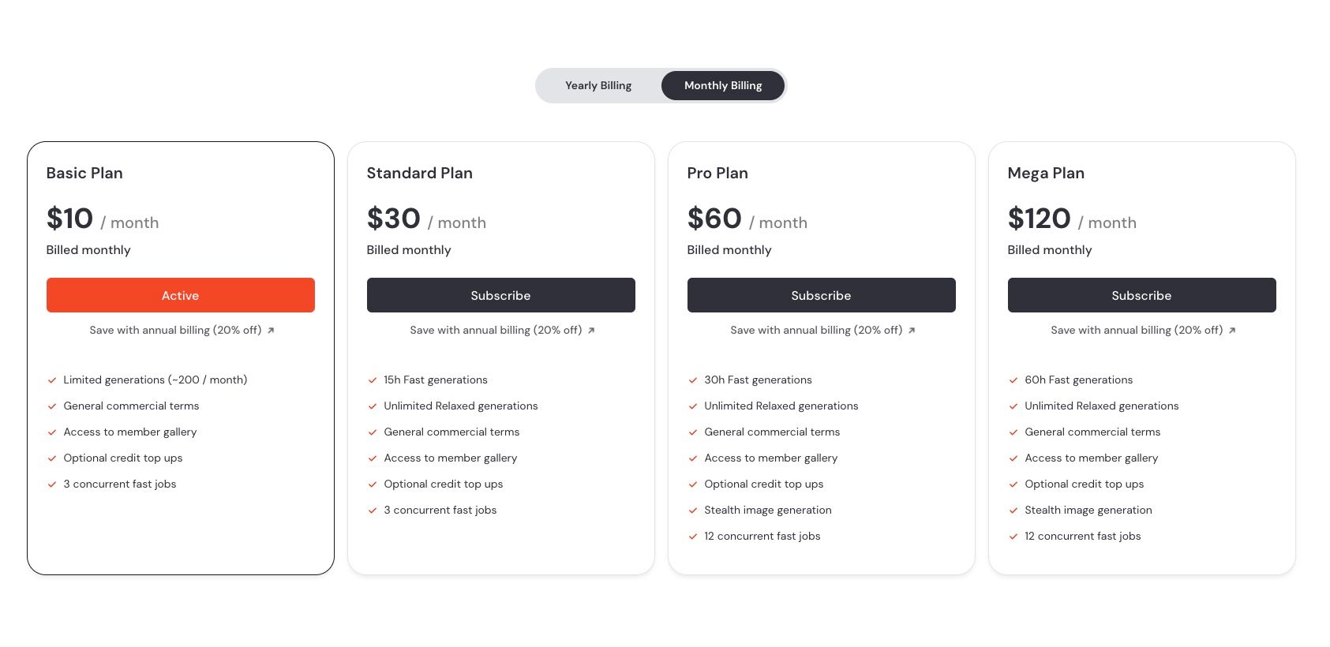
Task: Click checkmark next to 60h Fast generations
Action: click(x=1013, y=380)
